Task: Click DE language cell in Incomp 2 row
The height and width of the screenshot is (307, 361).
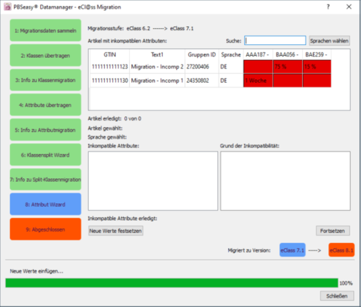Action: tap(231, 67)
